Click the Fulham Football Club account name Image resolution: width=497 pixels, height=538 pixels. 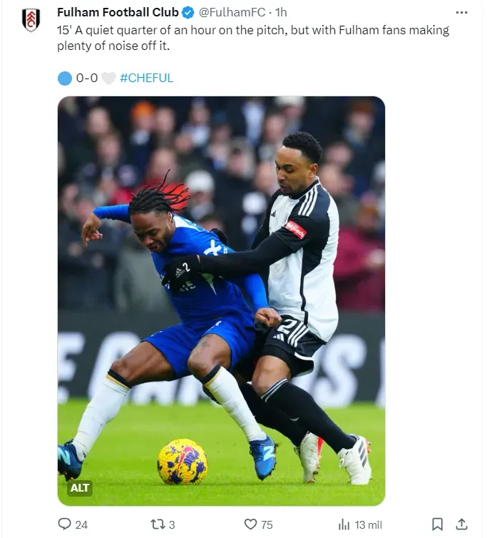click(x=118, y=12)
